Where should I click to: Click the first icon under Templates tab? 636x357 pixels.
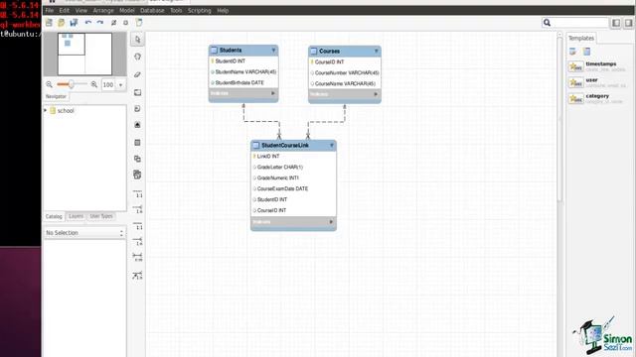tap(572, 52)
